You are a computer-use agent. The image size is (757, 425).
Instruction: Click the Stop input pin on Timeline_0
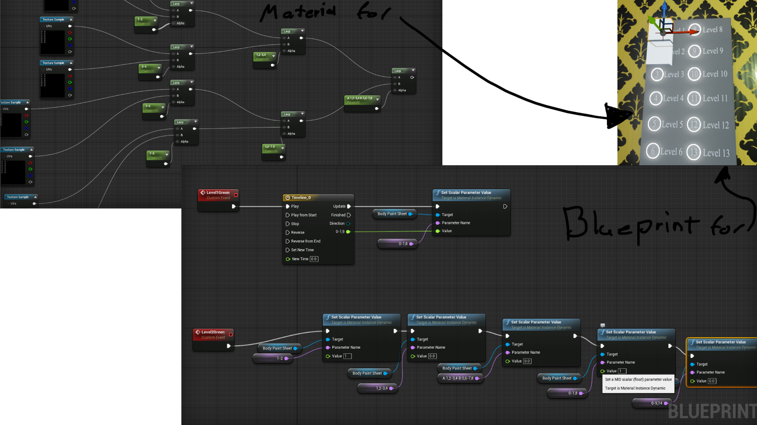click(288, 224)
